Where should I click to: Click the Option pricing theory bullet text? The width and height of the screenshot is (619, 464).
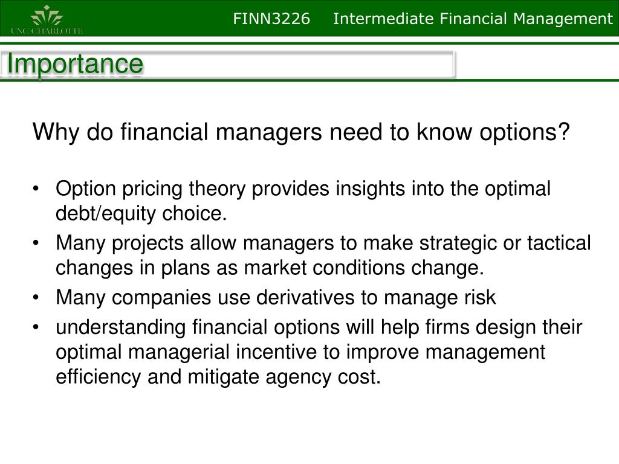(303, 189)
